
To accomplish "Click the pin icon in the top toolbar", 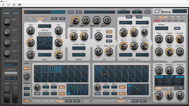I will (3, 4).
